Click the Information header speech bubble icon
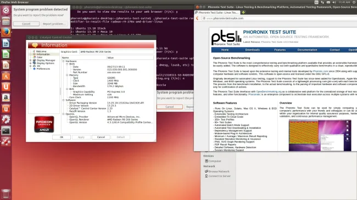The image size is (357, 200). click(x=35, y=45)
